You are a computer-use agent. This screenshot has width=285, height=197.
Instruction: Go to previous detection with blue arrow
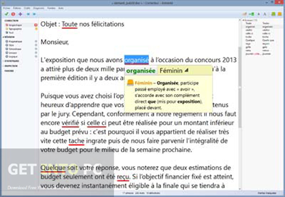pos(28,14)
